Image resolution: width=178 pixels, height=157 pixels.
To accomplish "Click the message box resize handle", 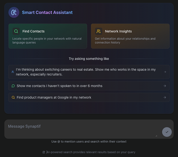I will click(x=157, y=136).
